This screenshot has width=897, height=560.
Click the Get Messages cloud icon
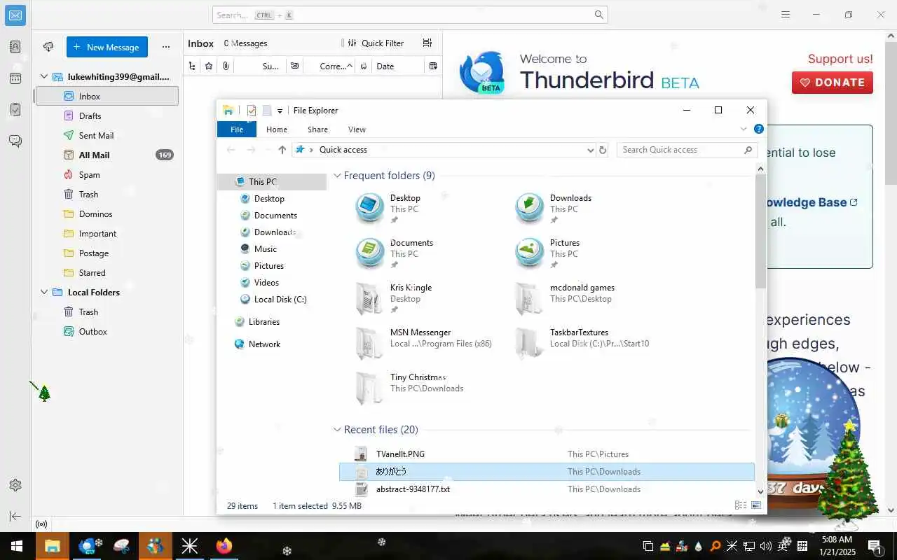click(48, 47)
